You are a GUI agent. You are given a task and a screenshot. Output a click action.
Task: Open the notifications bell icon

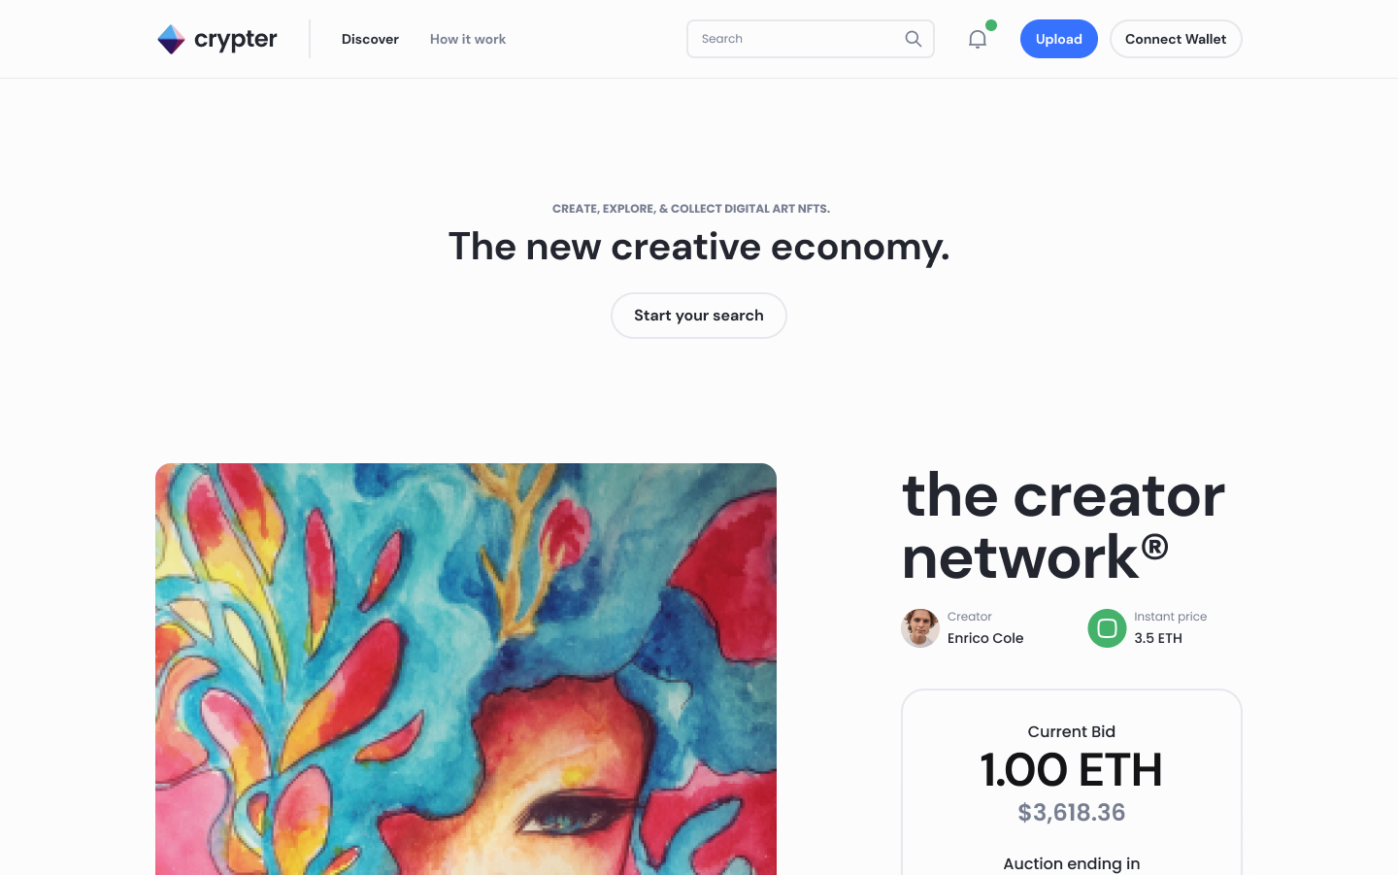point(978,39)
